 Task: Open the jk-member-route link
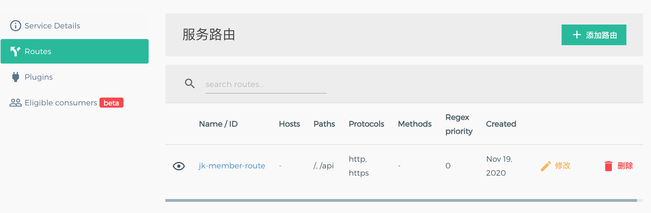[232, 166]
